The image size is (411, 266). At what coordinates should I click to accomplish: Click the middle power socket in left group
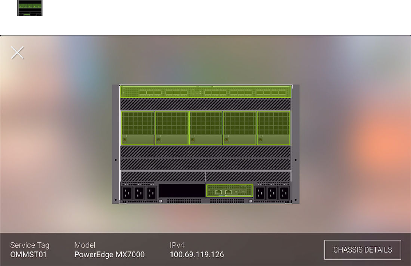coord(139,194)
